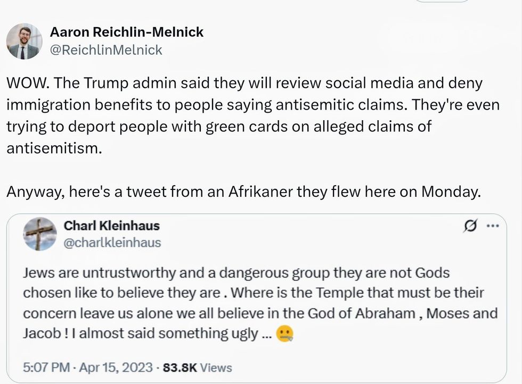Click the @charlkleinhaus handle
The image size is (522, 384).
click(x=112, y=243)
